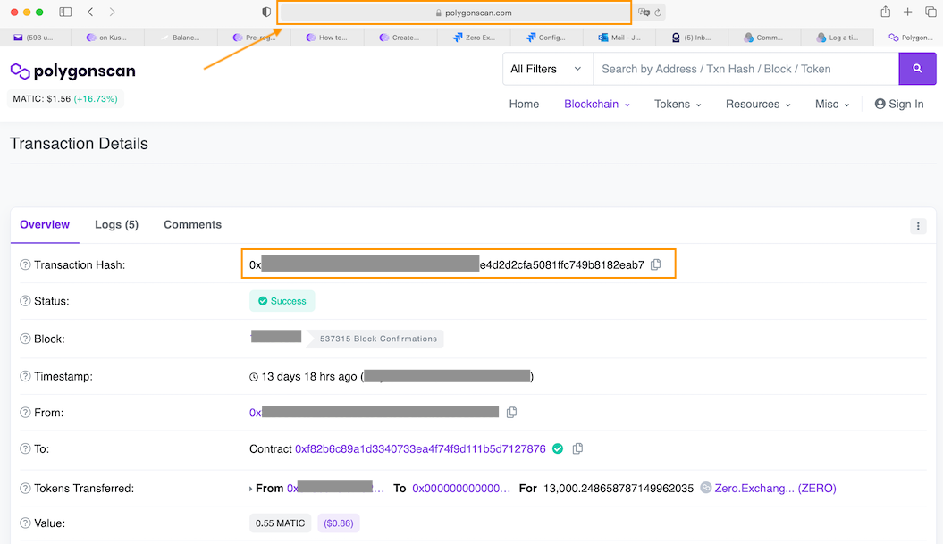
Task: Click help icon beside To
Action: coord(25,448)
